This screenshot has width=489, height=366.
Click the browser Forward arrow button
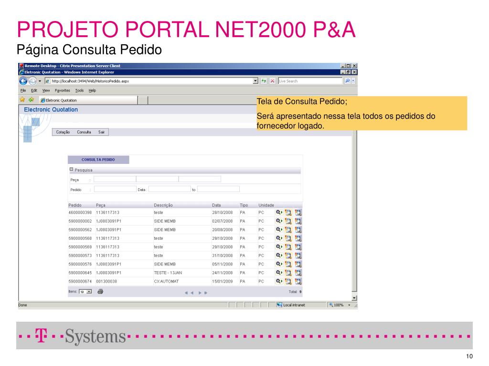[x=32, y=81]
